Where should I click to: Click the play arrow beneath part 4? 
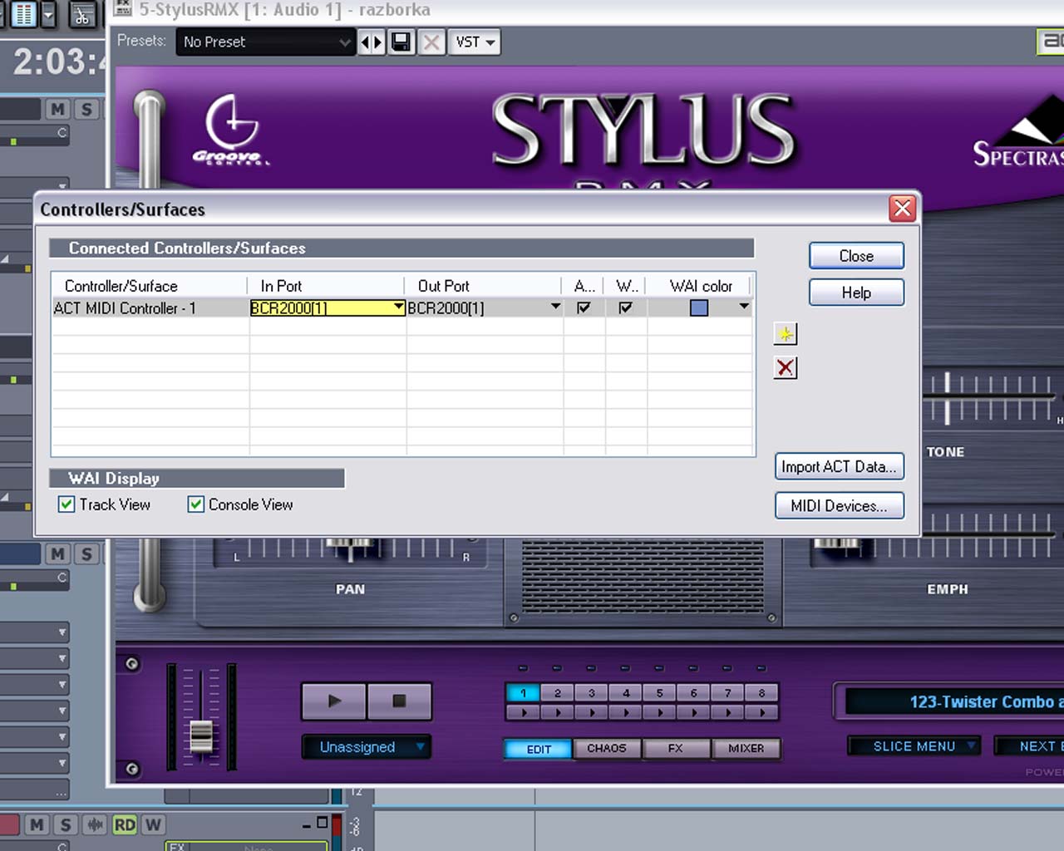[626, 712]
